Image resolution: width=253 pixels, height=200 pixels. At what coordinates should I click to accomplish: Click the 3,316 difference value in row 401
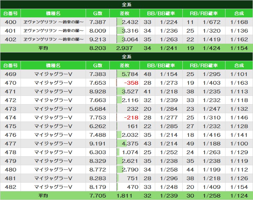click(x=130, y=31)
